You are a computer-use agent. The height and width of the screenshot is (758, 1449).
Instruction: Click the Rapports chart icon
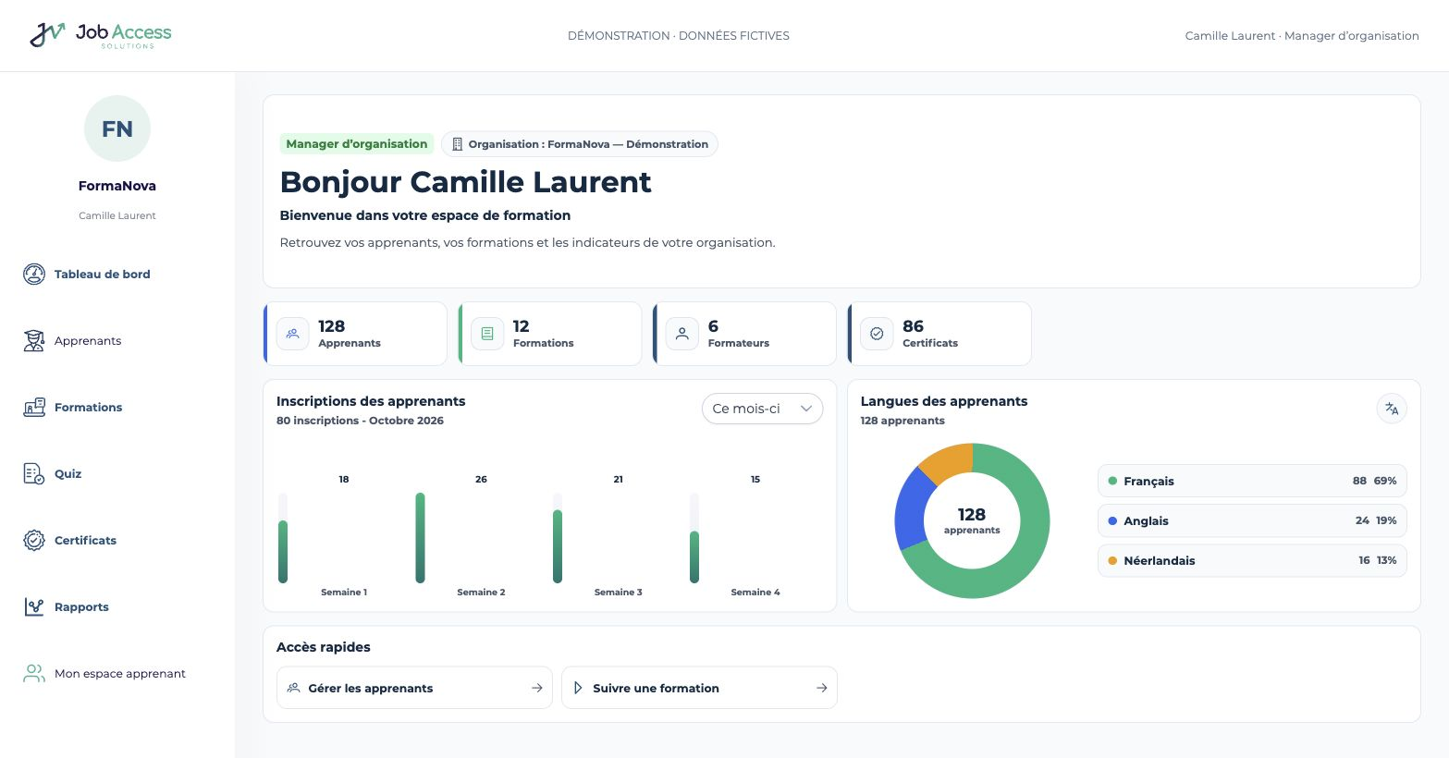34,606
